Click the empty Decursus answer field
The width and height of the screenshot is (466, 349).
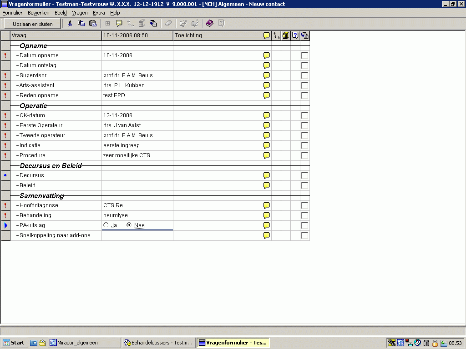tap(137, 175)
